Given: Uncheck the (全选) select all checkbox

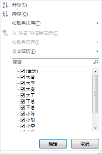Looking at the screenshot, I should (23, 71).
